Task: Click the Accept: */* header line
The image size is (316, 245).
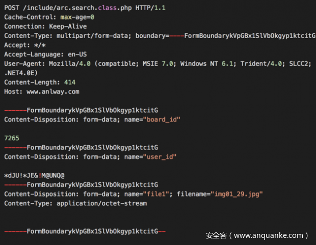Action: tap(22, 45)
